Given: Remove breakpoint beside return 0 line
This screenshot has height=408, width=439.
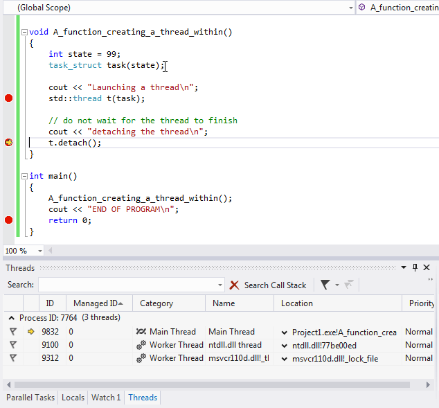Looking at the screenshot, I should click(9, 220).
